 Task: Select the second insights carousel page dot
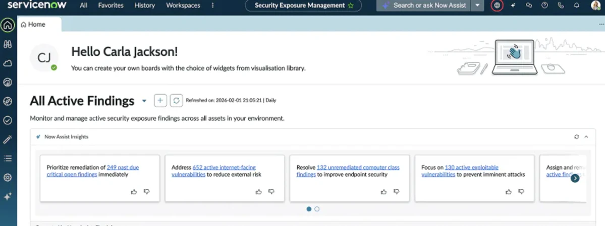point(317,209)
